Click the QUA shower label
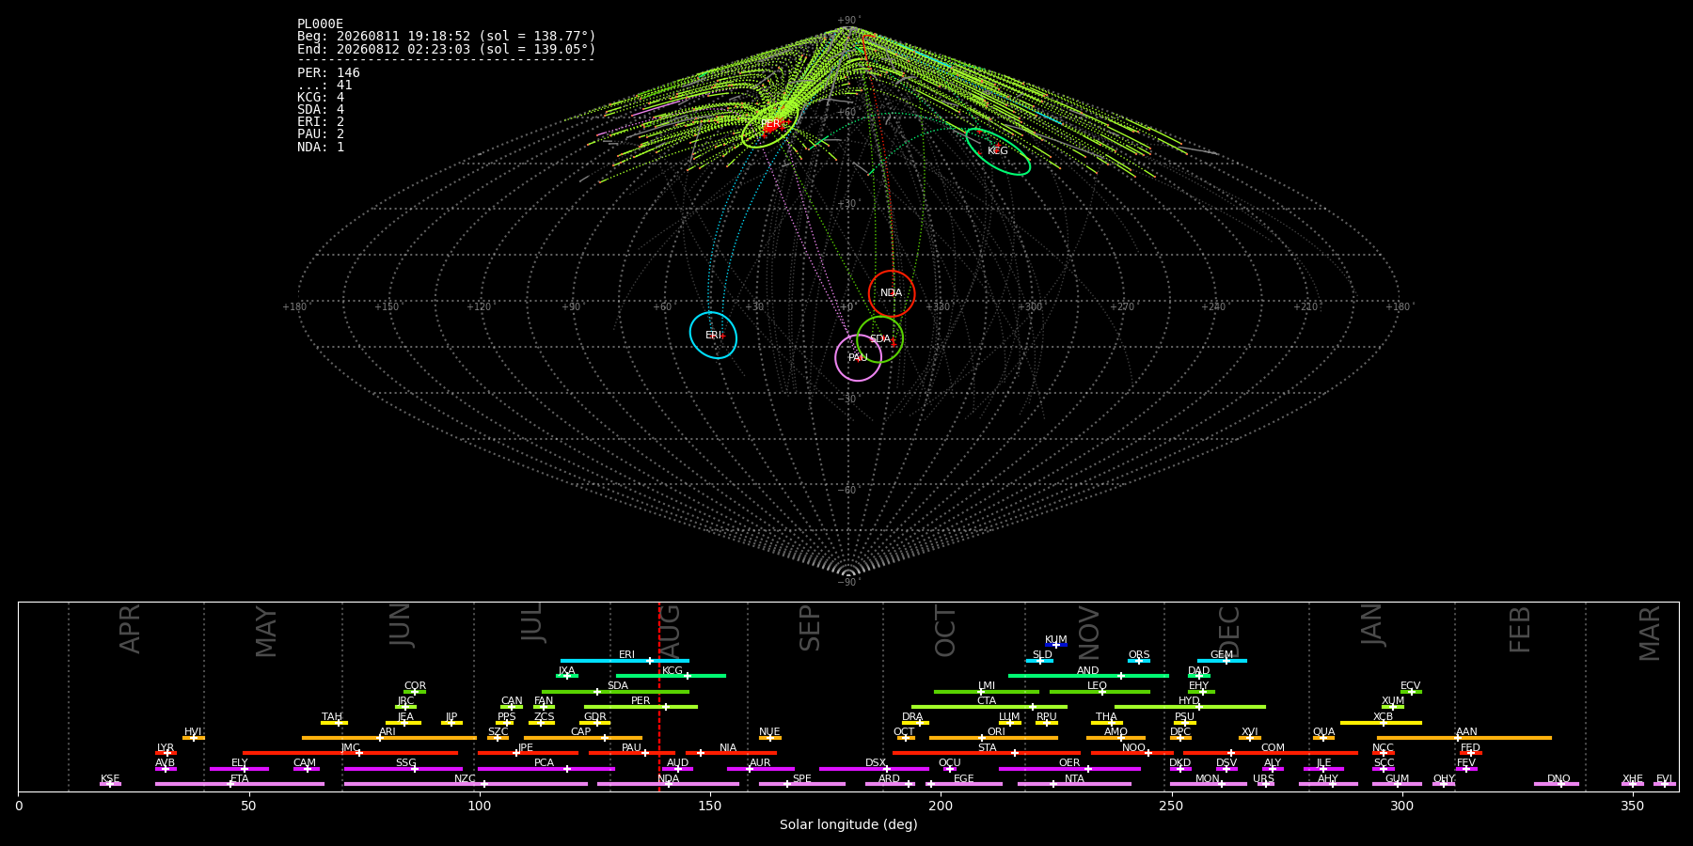 coord(1323,732)
